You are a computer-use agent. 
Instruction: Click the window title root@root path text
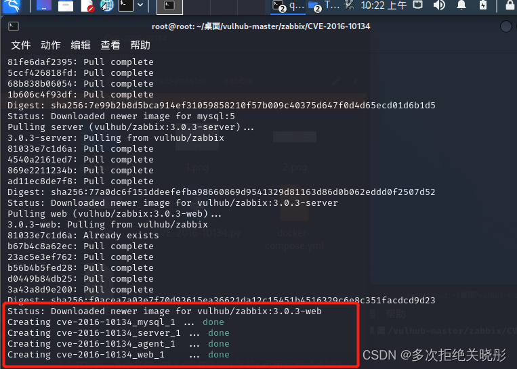click(261, 26)
